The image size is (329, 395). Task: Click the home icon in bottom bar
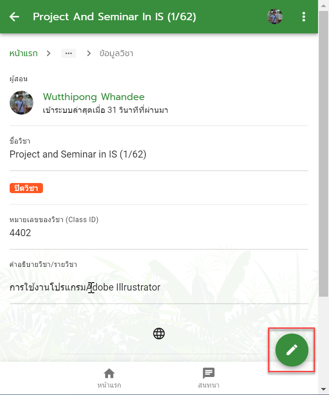(109, 373)
